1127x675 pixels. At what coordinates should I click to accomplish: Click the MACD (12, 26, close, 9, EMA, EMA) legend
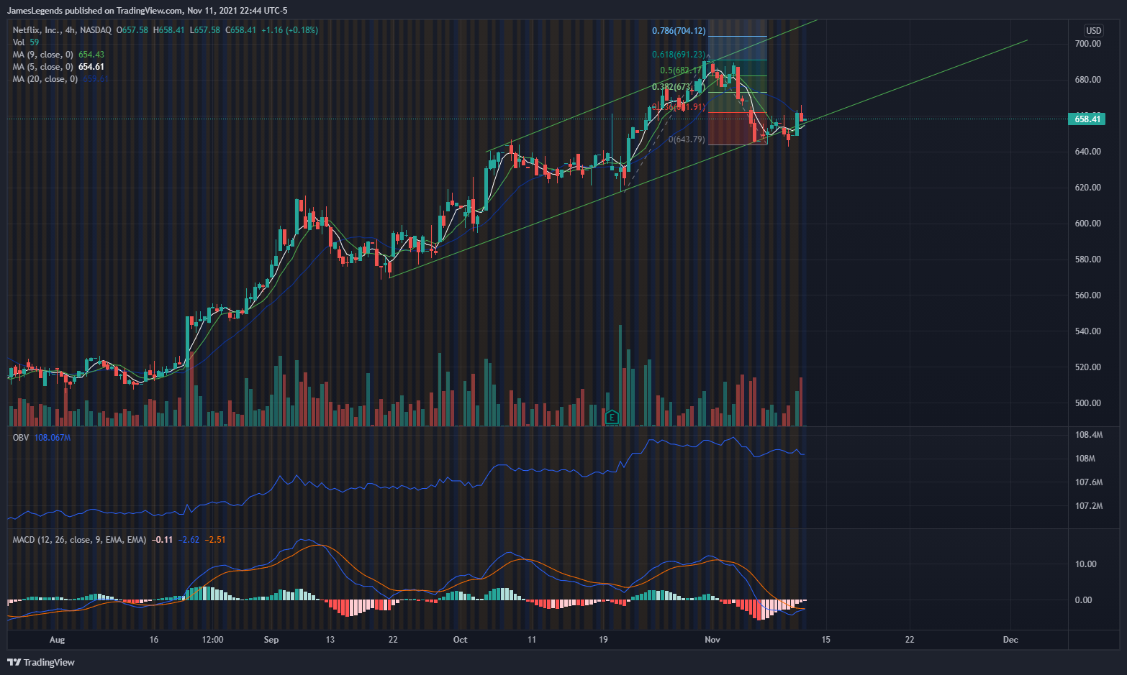79,540
